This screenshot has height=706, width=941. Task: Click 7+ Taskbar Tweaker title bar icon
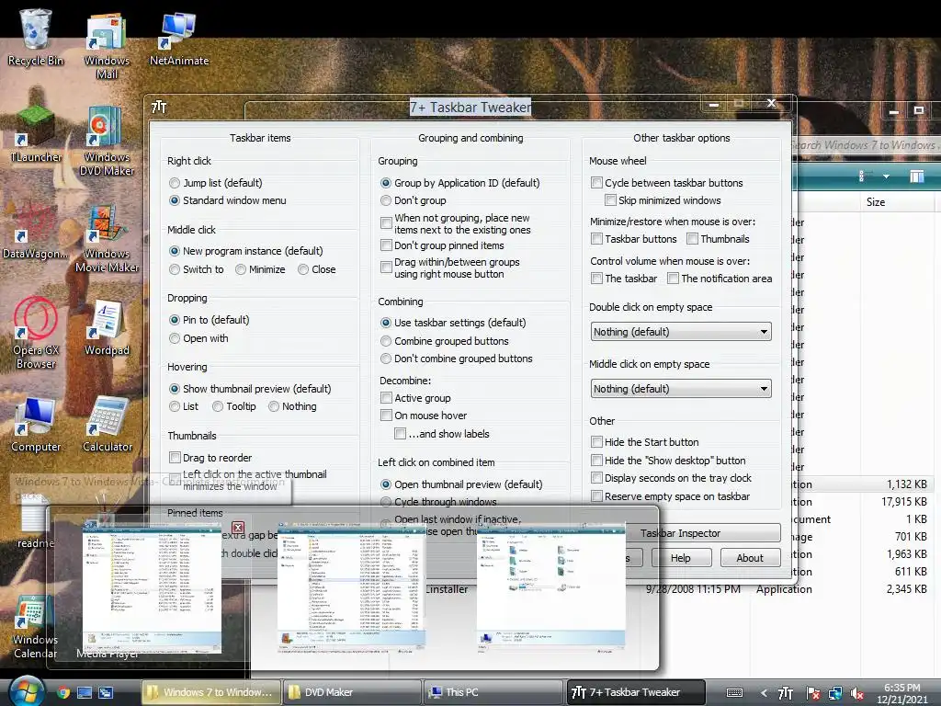pos(159,107)
